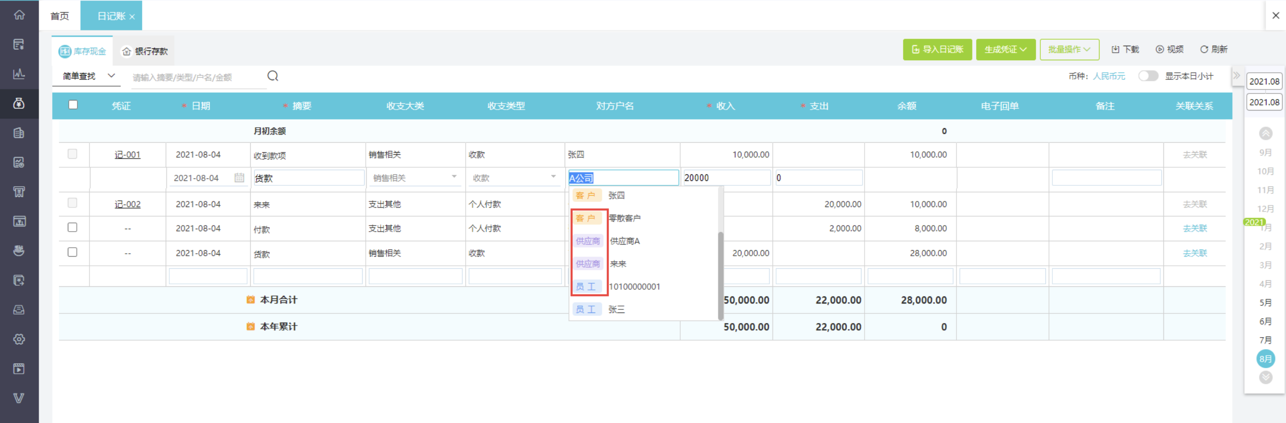Click the month-up arrow in month list
Image resolution: width=1286 pixels, height=423 pixels.
(1265, 134)
